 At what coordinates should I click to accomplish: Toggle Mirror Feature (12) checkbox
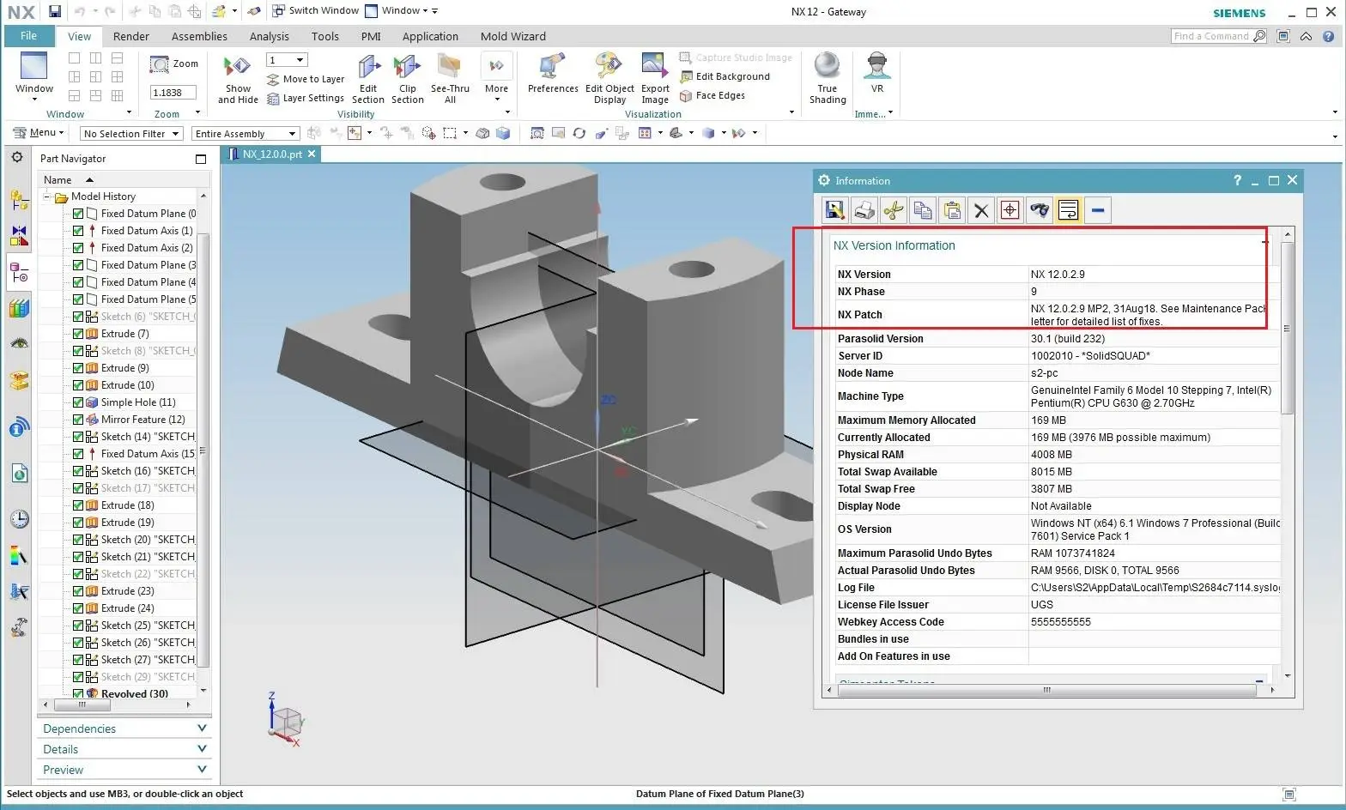tap(78, 420)
